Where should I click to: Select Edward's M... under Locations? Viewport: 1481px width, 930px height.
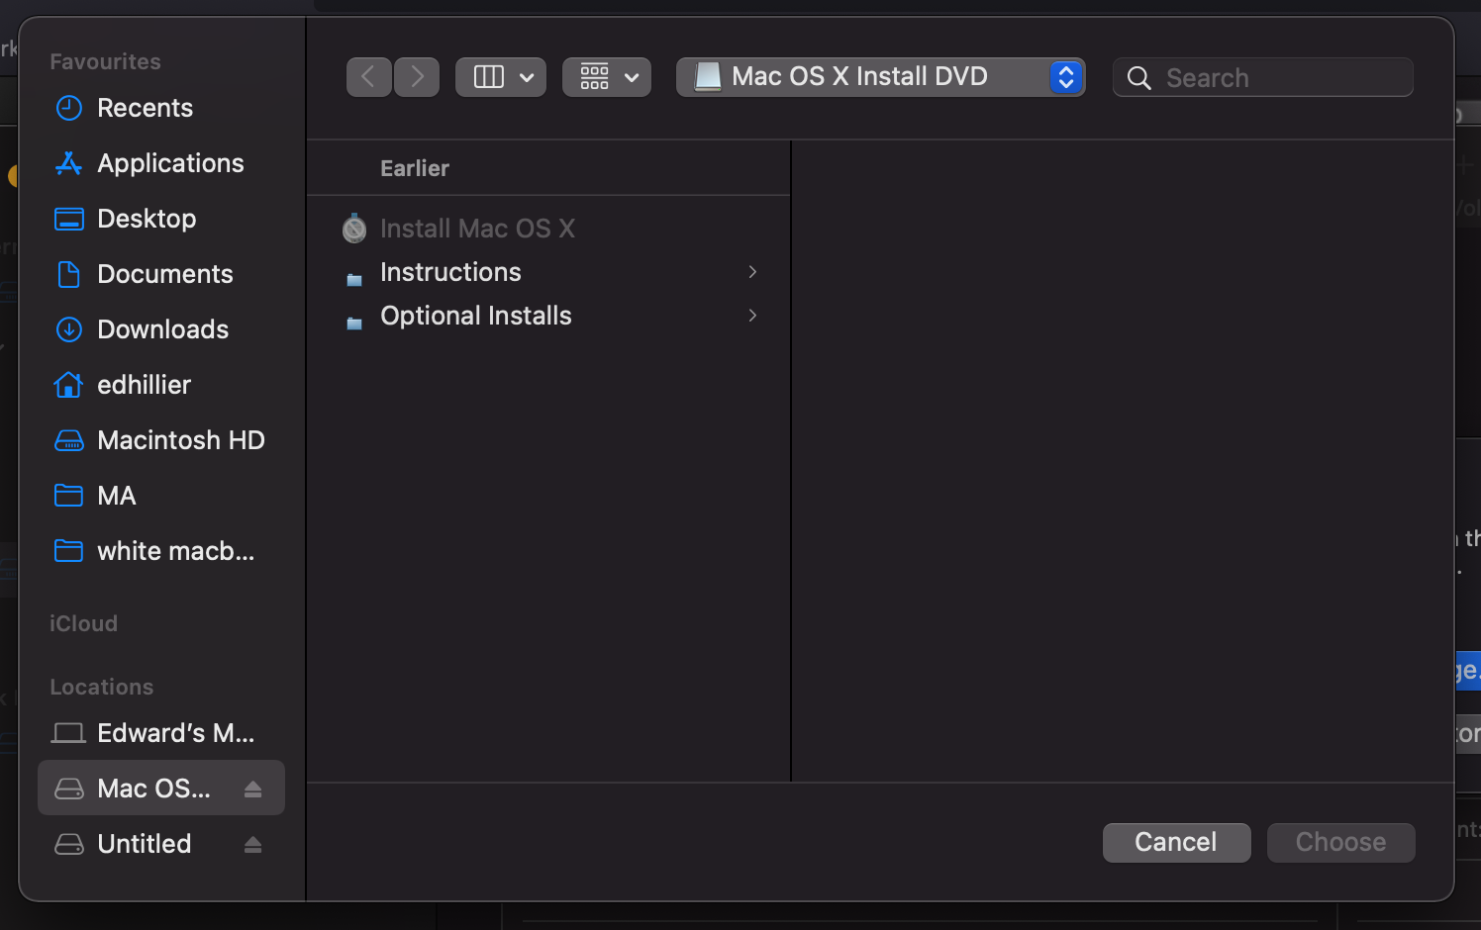(161, 733)
